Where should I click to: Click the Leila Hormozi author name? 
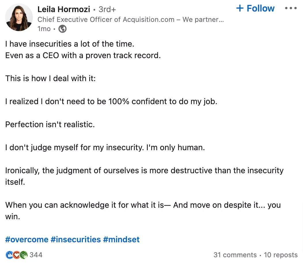click(x=64, y=9)
